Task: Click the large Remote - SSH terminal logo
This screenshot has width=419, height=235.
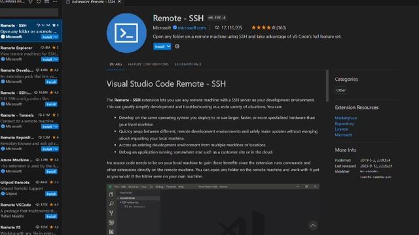Action: click(x=126, y=33)
